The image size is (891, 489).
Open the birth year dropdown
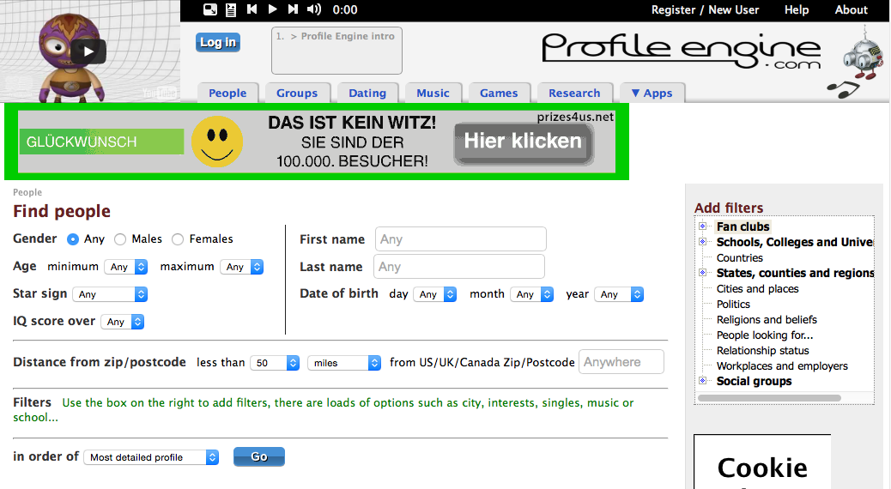(619, 294)
